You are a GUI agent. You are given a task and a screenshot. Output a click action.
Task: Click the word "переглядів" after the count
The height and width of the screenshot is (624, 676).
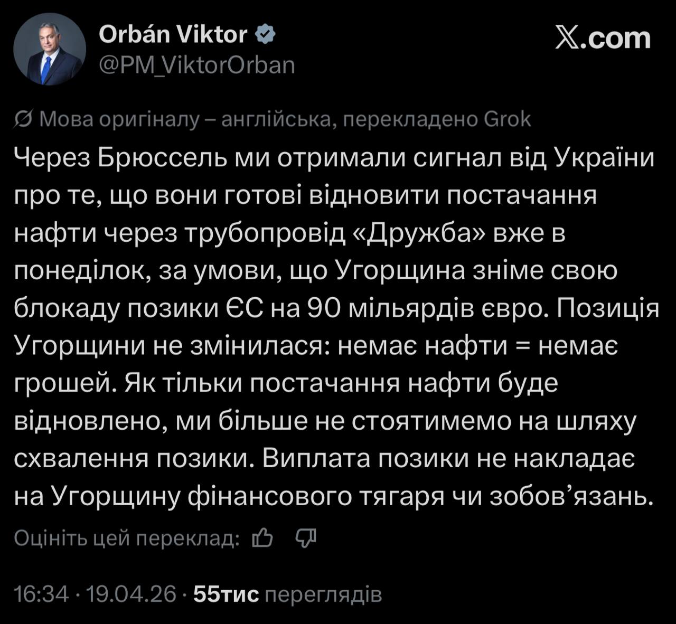click(x=322, y=594)
